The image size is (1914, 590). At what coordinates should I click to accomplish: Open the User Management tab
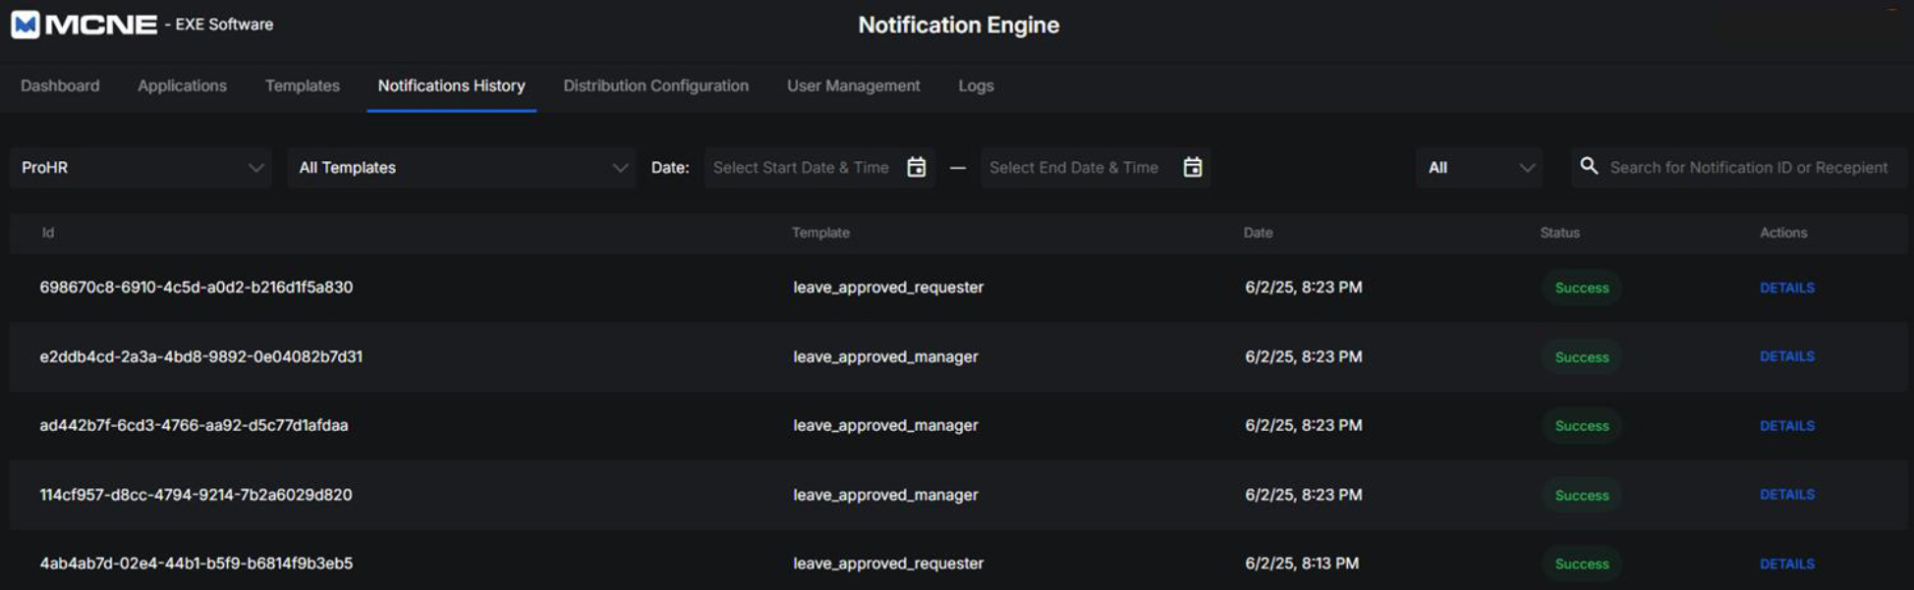pos(853,86)
